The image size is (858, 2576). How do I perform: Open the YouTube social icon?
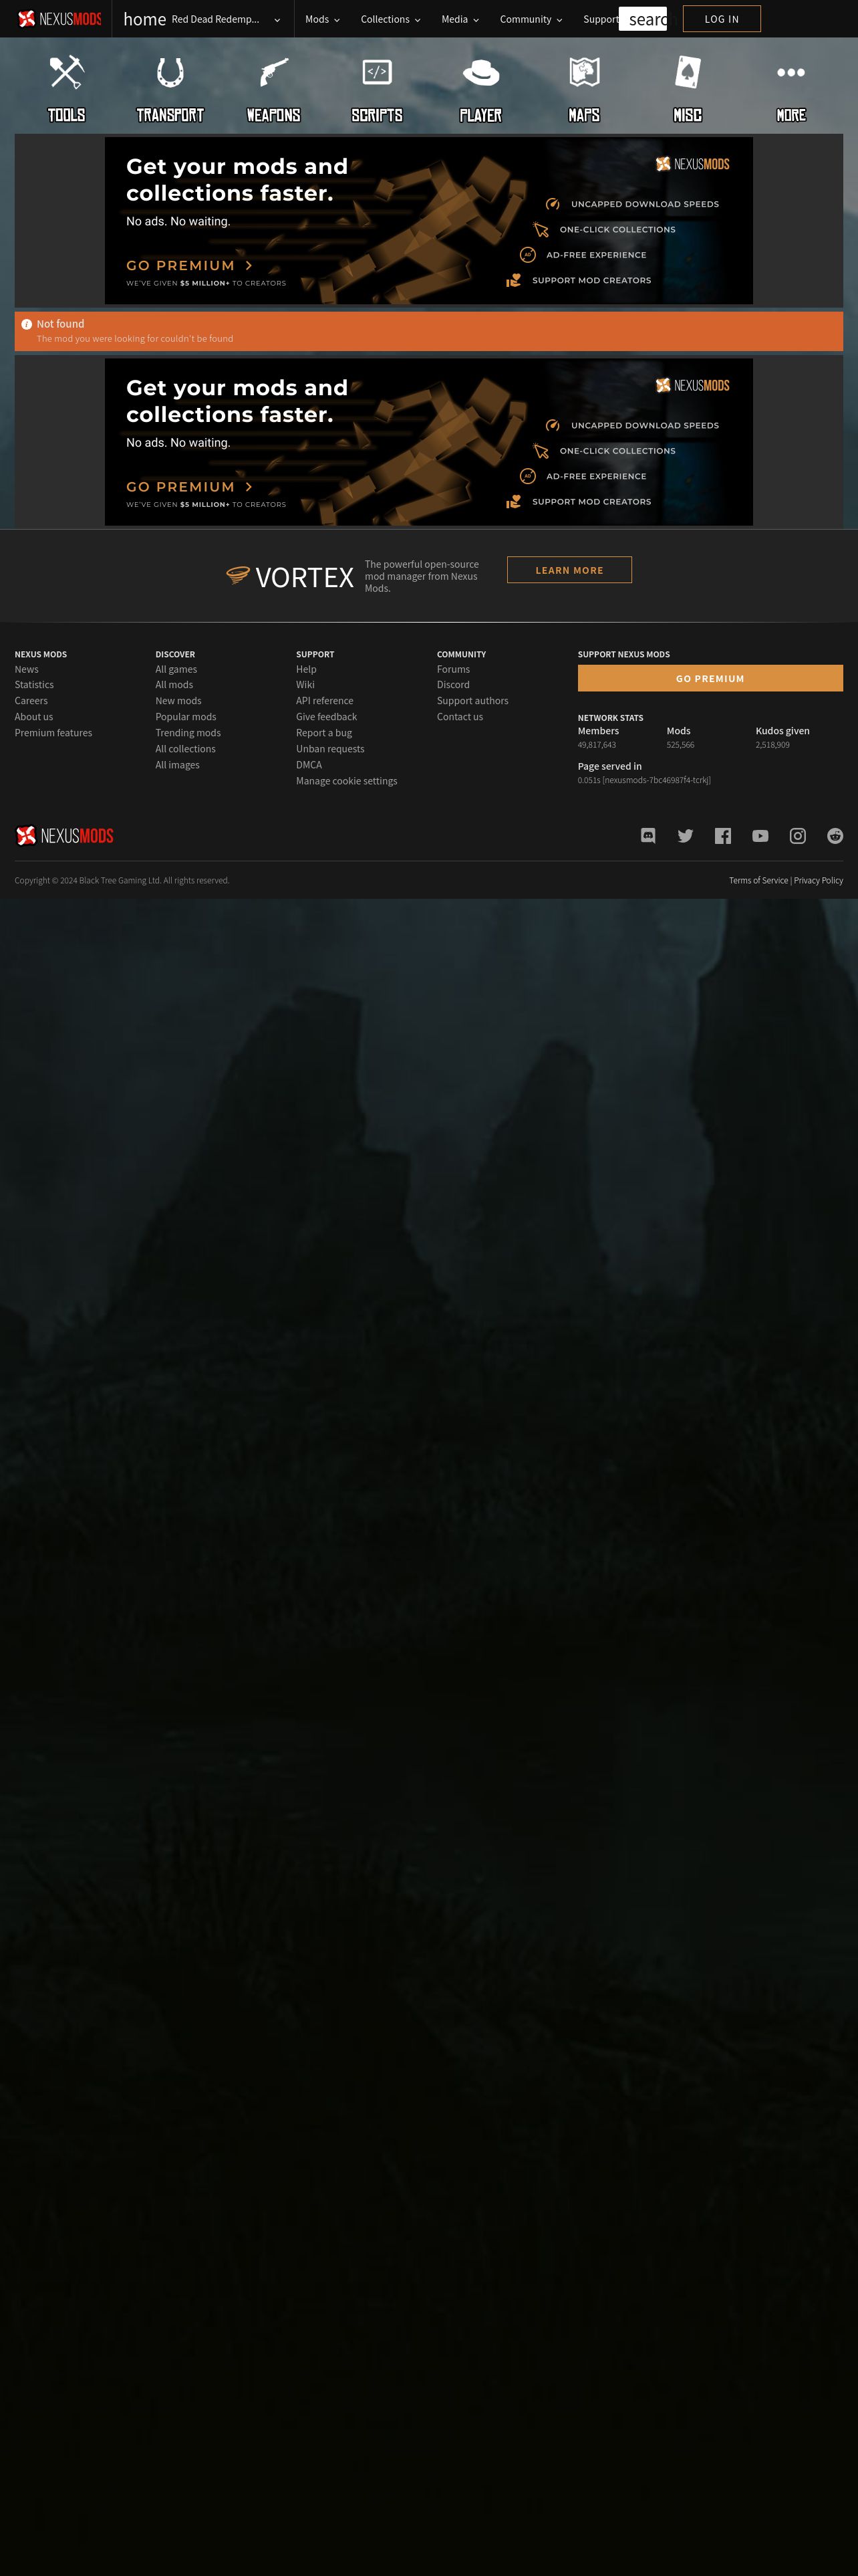pyautogui.click(x=760, y=836)
